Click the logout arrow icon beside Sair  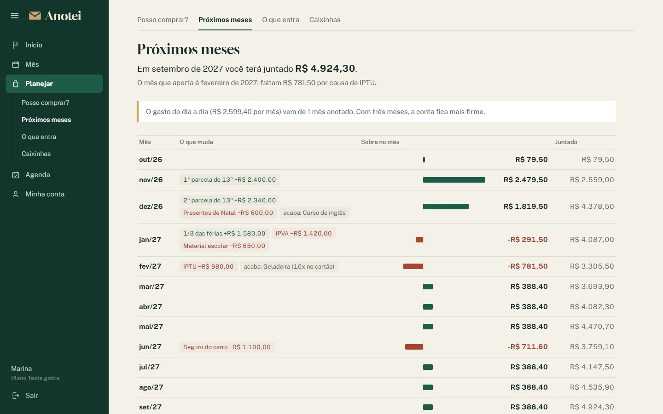click(x=16, y=396)
